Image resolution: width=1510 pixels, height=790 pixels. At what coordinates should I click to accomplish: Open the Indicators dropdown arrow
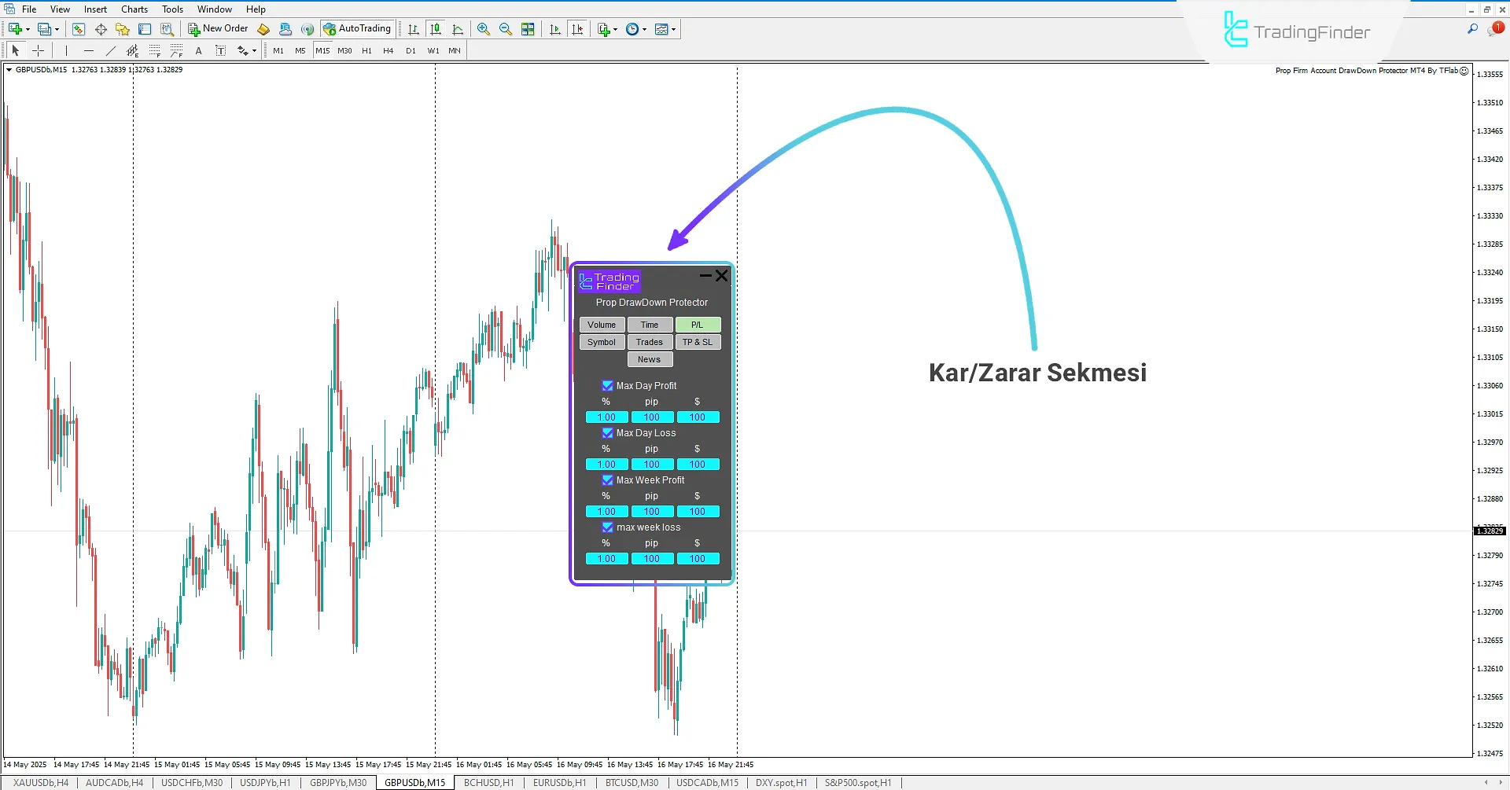(x=615, y=29)
